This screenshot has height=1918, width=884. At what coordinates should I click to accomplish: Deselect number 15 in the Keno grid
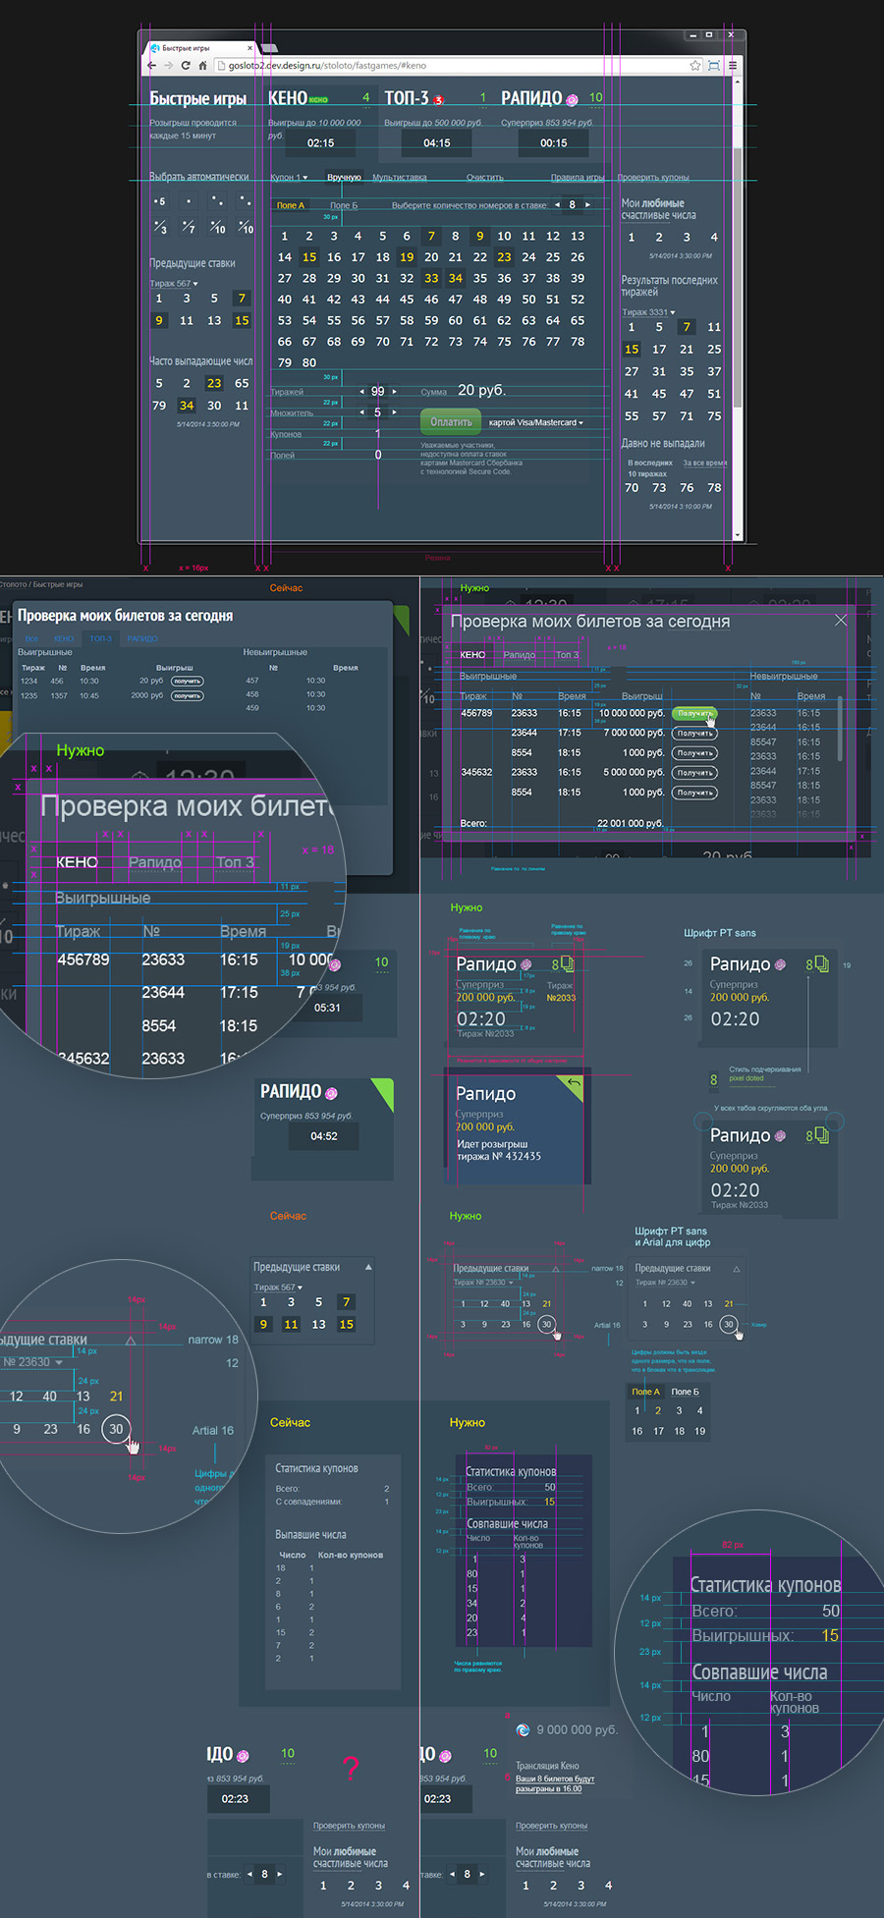point(309,257)
